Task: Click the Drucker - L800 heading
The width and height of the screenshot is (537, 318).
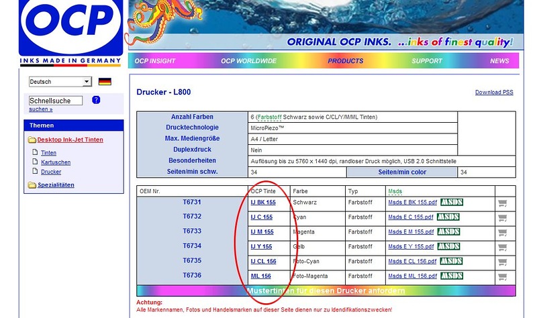Action: click(x=164, y=92)
